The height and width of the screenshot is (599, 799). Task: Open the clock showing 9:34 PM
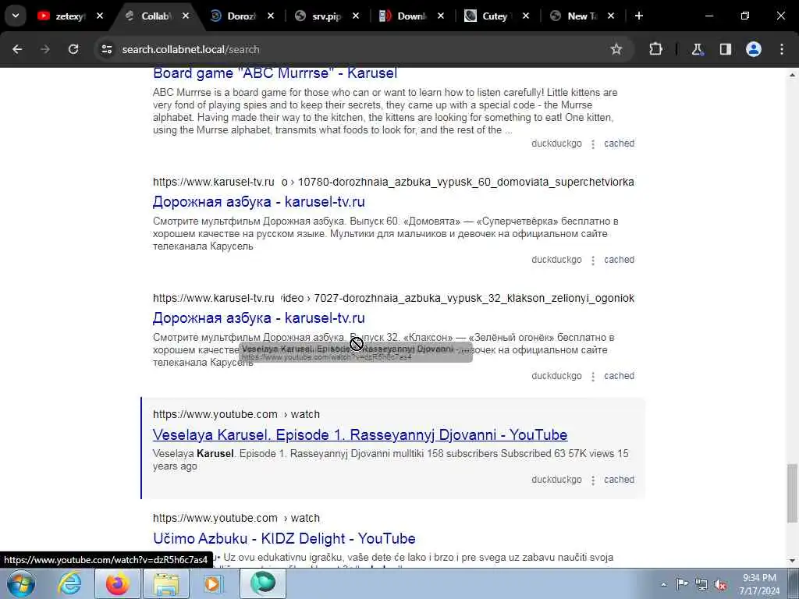tap(759, 583)
